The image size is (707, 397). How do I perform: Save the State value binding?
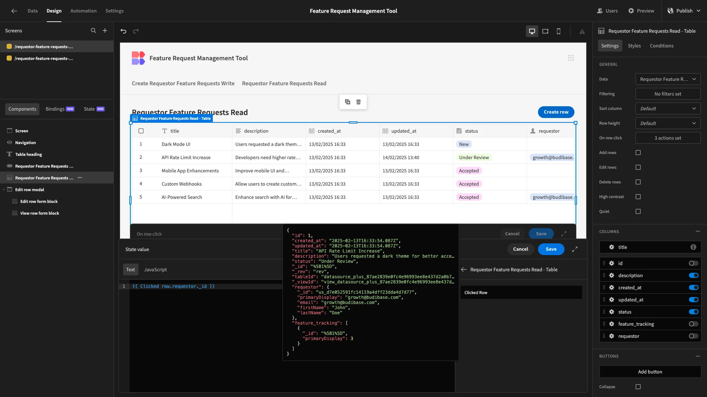[x=551, y=249]
